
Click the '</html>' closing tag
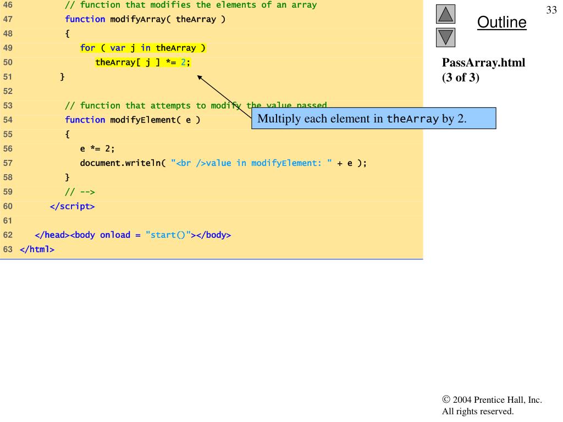pos(37,249)
